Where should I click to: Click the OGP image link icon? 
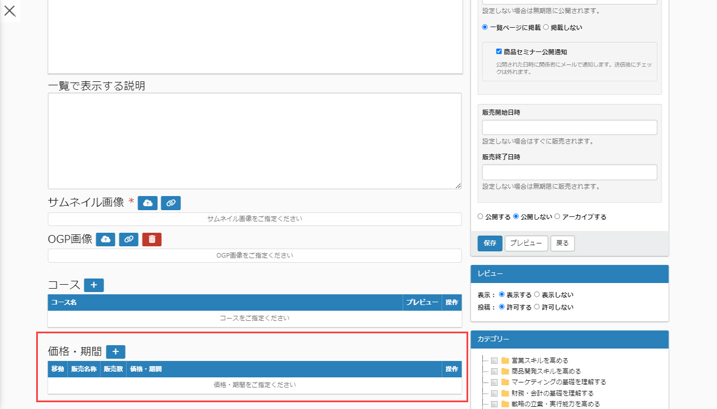coord(129,240)
